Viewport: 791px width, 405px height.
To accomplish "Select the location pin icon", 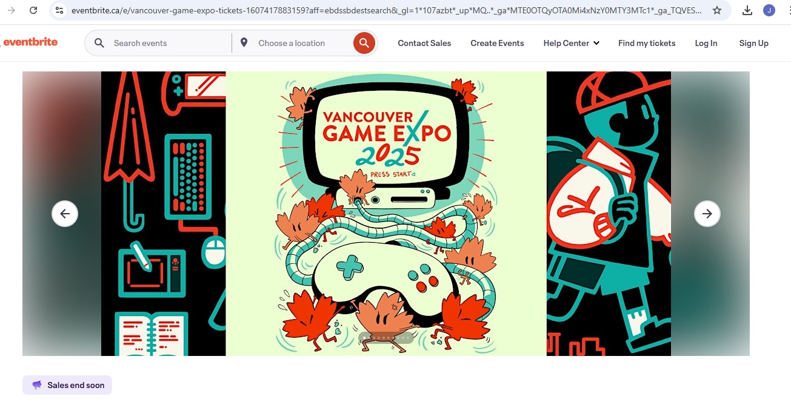I will [244, 43].
